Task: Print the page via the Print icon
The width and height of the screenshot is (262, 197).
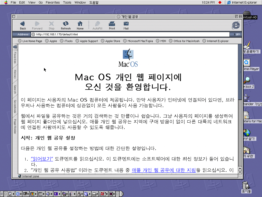Action: click(x=112, y=25)
